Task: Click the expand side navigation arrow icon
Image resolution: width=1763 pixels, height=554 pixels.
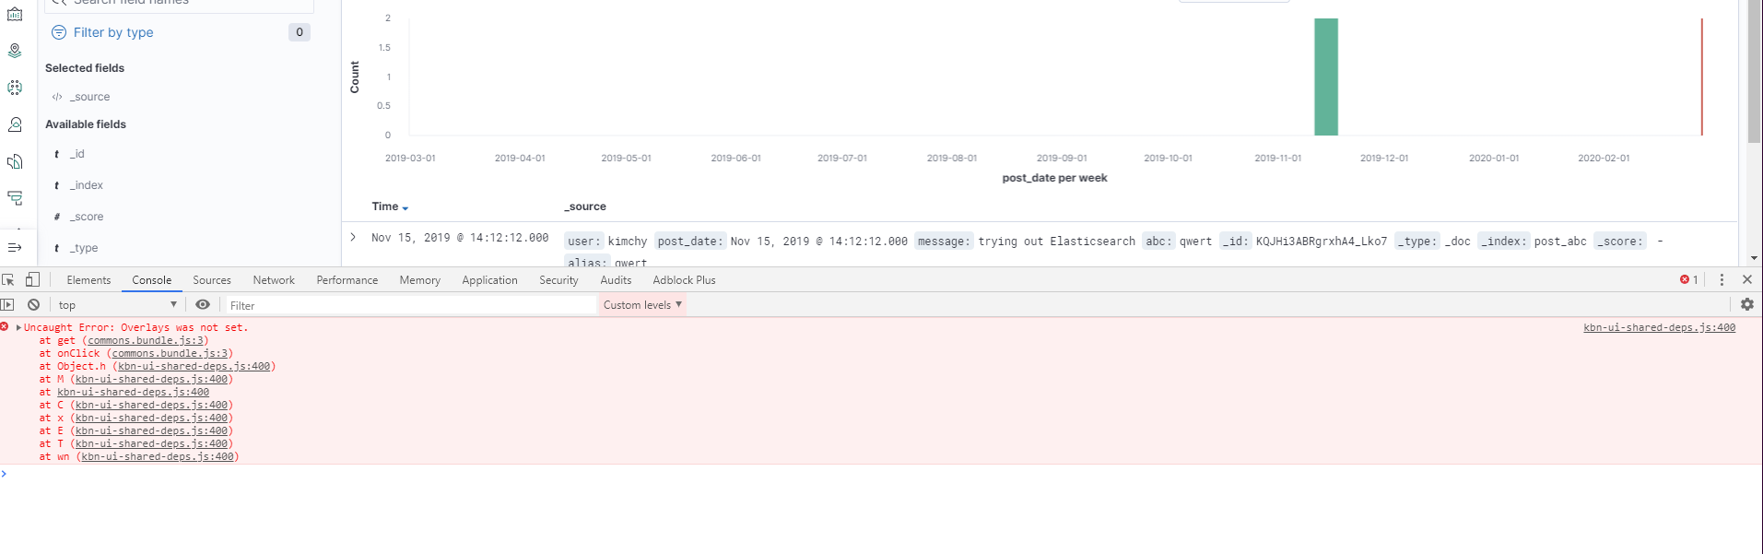Action: (15, 247)
